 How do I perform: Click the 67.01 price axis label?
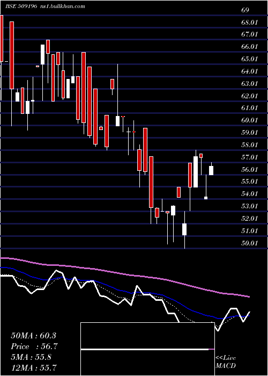pos(250,34)
